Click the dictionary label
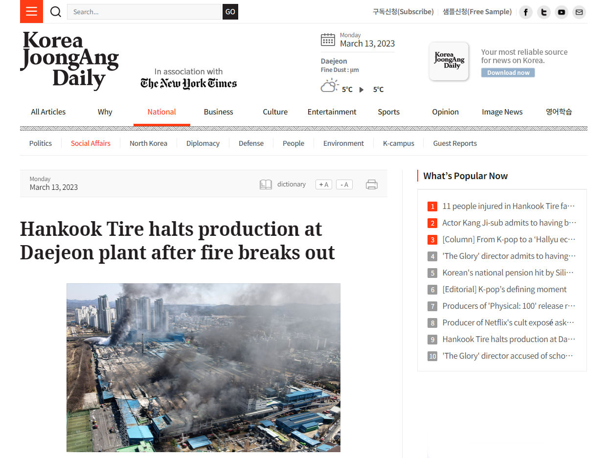 (x=292, y=184)
